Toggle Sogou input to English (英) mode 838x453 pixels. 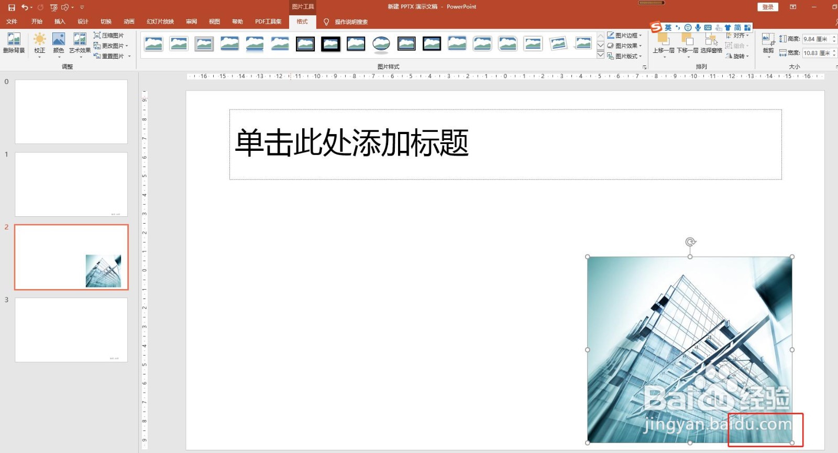668,27
